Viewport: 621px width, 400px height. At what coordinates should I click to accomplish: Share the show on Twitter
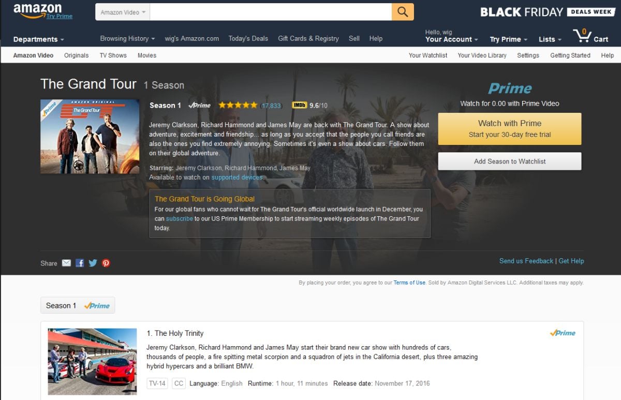click(93, 263)
